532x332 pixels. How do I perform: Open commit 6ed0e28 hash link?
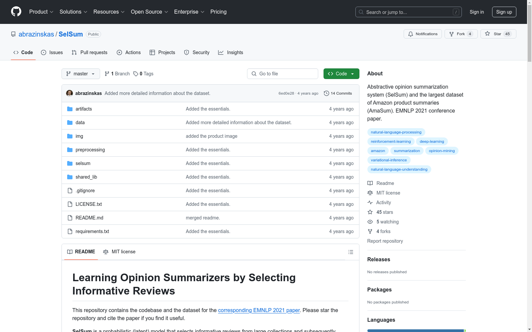286,93
